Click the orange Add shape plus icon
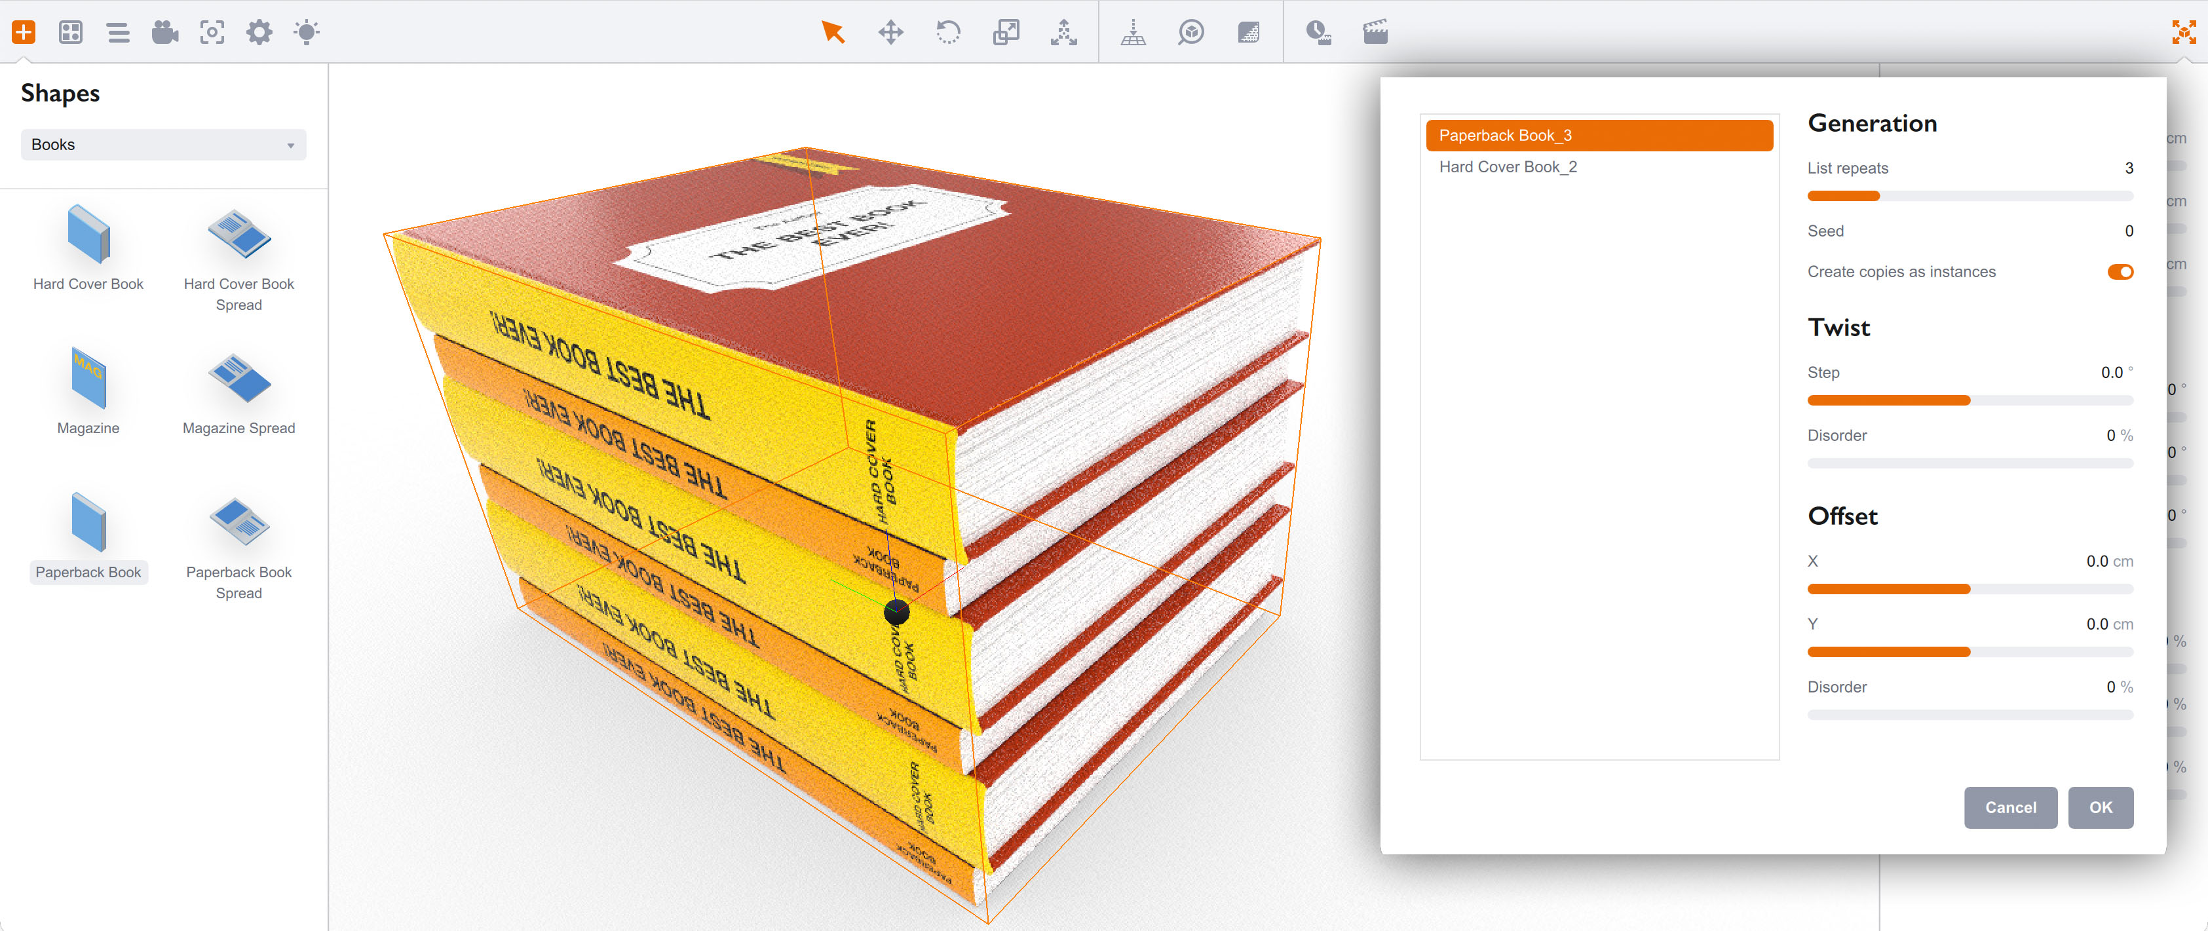This screenshot has width=2208, height=931. pos(23,33)
